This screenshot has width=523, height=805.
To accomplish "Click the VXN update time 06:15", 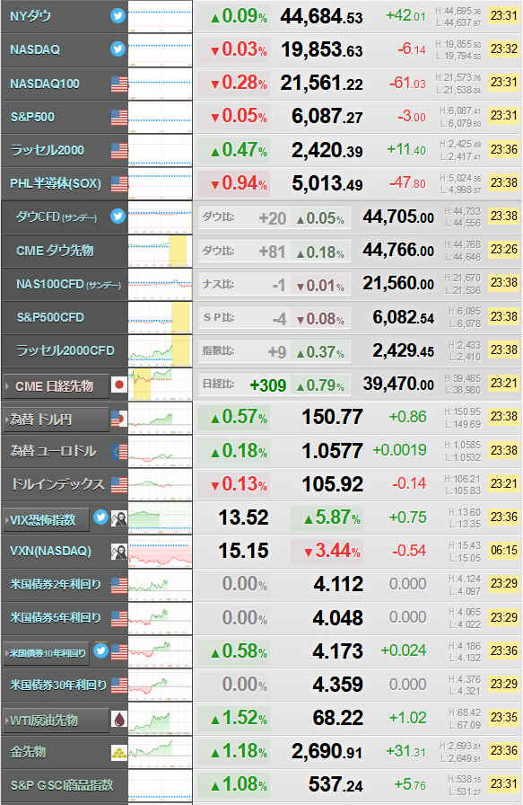I will click(x=504, y=551).
